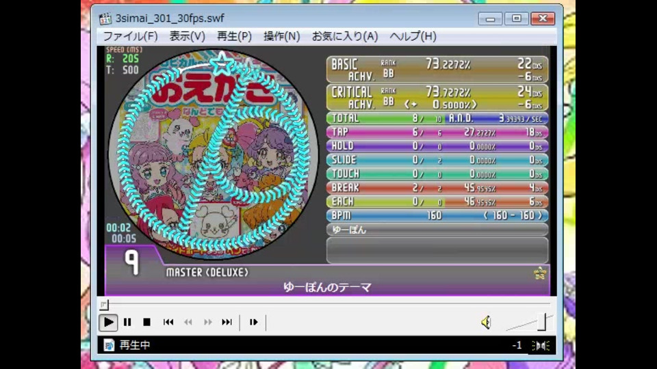657x369 pixels.
Task: Click the audio channel icon in the status bar
Action: [x=541, y=346]
